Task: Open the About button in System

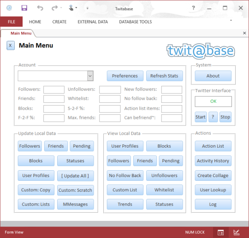Action: (x=213, y=76)
